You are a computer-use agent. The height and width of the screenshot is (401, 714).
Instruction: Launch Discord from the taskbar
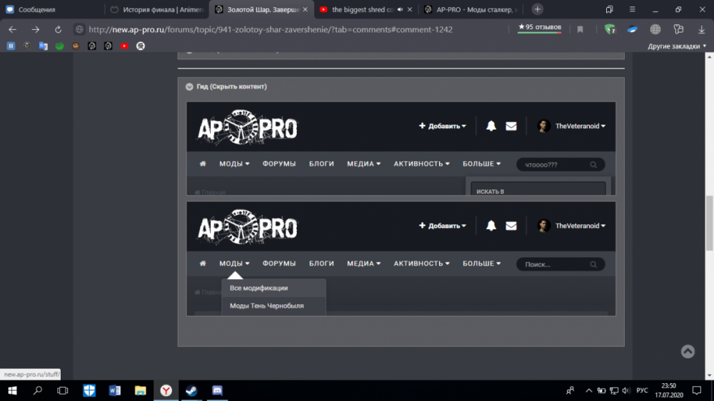coord(217,390)
